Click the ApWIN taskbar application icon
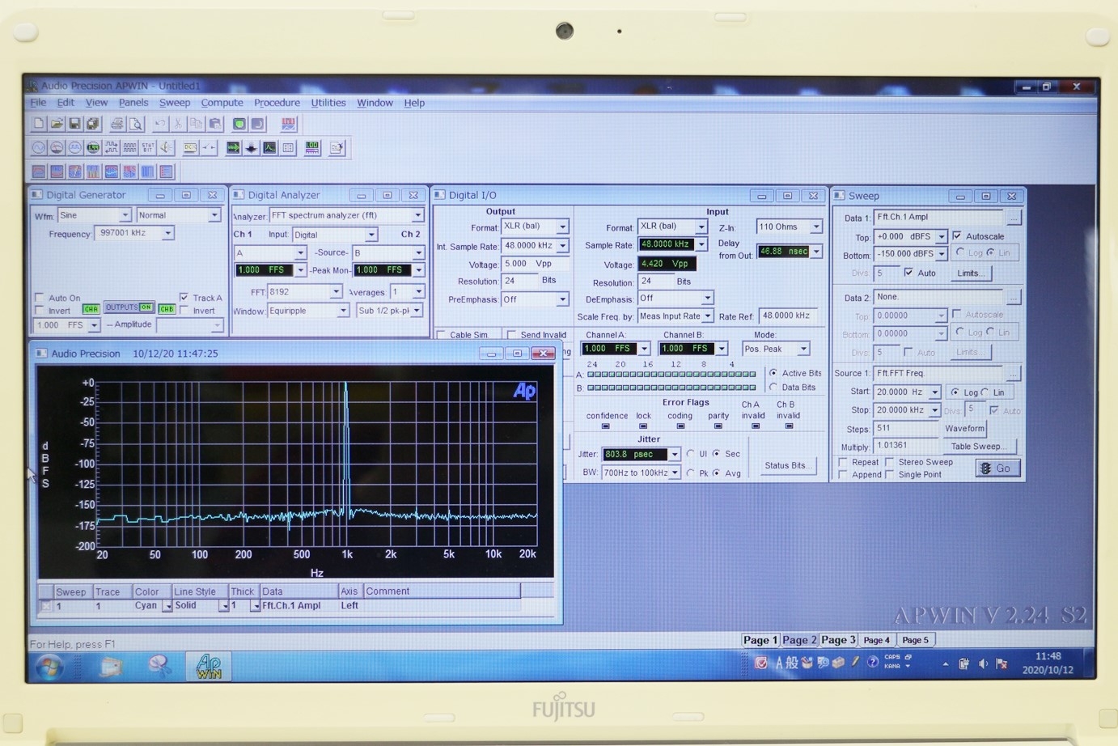The width and height of the screenshot is (1118, 746). coord(208,665)
